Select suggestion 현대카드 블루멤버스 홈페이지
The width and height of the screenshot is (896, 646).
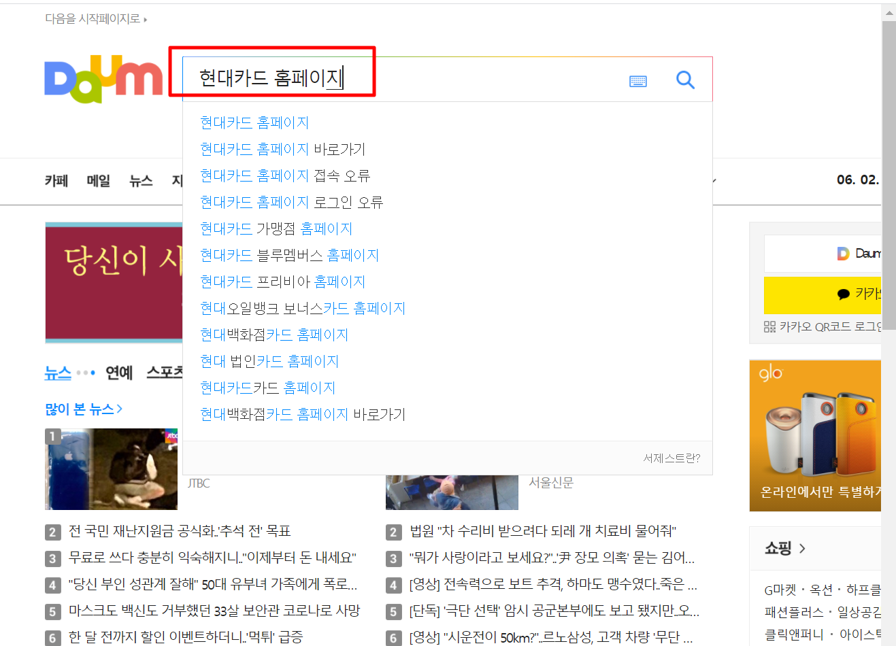point(290,255)
